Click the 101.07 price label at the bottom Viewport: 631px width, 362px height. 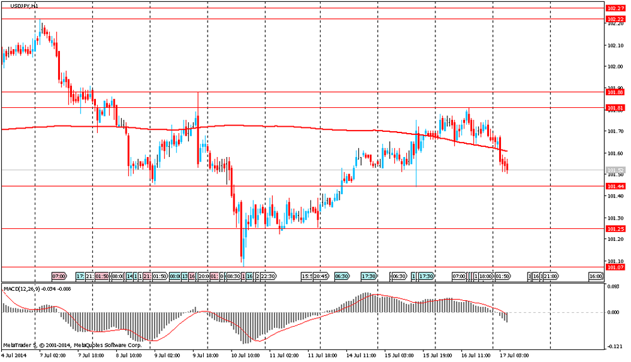click(615, 267)
